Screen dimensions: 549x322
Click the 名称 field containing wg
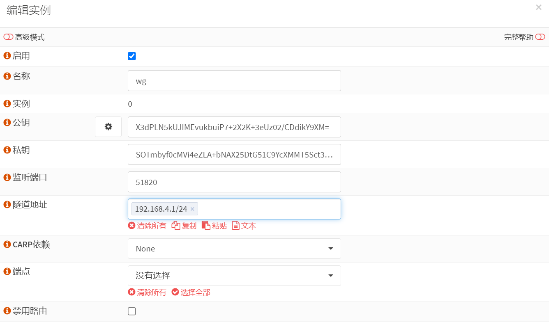coord(234,81)
